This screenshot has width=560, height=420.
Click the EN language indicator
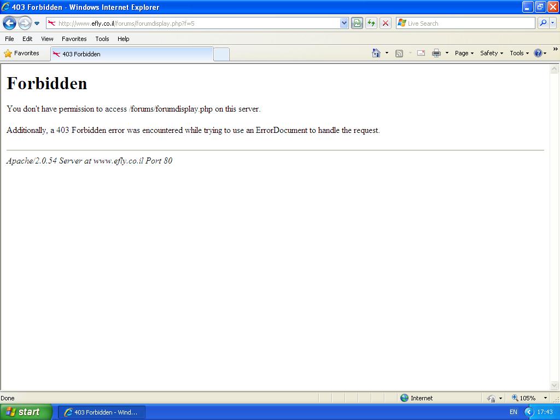click(x=513, y=412)
